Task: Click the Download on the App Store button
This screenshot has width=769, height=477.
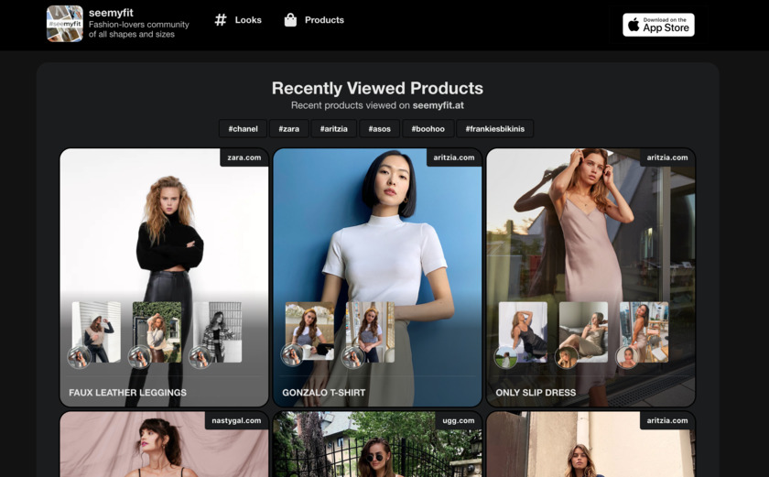Action: [x=658, y=25]
